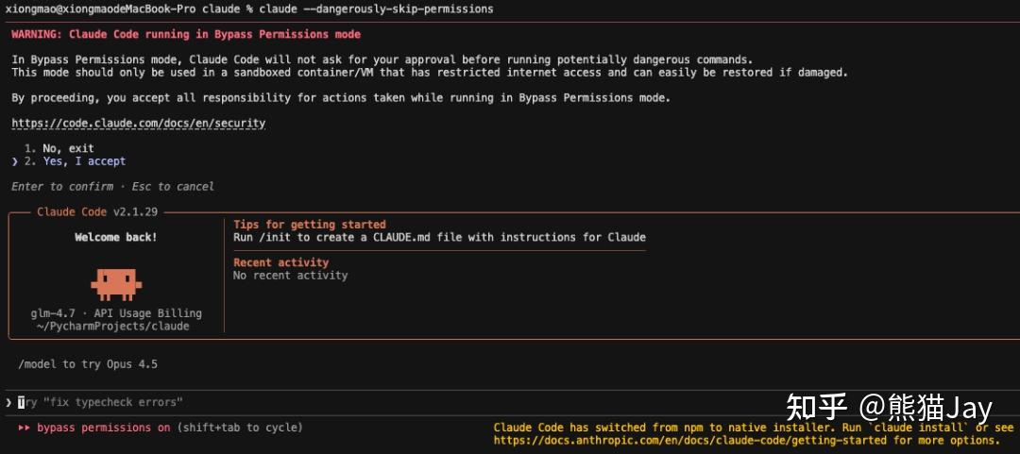This screenshot has height=454, width=1020.
Task: Click the Claude Code pixel mascot icon
Action: pos(116,281)
